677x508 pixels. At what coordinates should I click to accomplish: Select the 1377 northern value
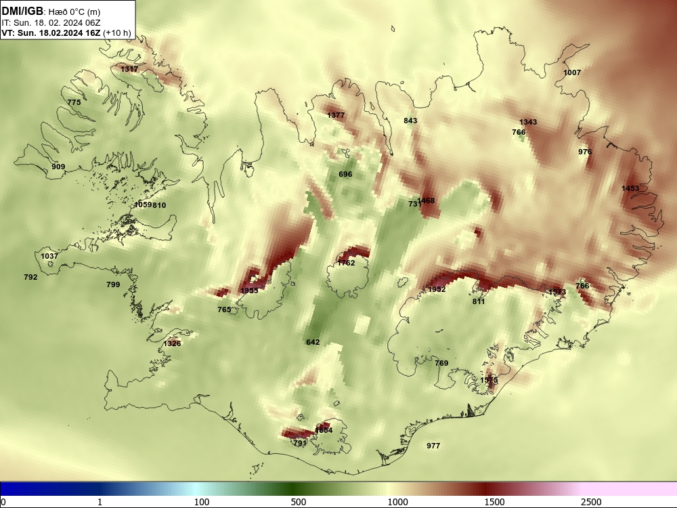[x=336, y=115]
